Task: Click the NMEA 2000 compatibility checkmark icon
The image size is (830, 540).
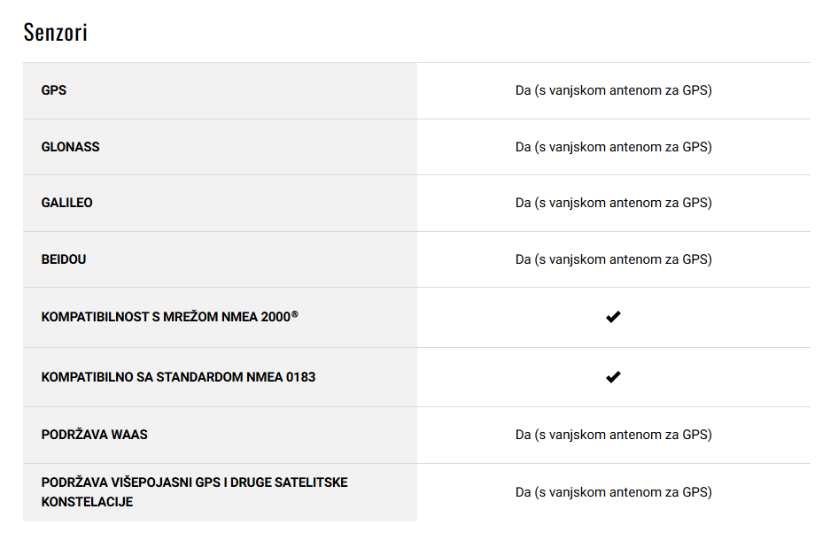Action: point(613,317)
